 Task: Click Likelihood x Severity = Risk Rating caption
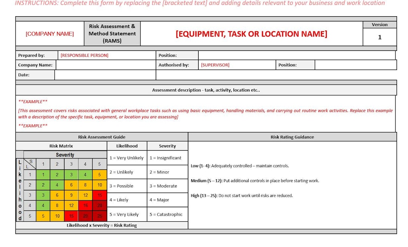(x=102, y=225)
